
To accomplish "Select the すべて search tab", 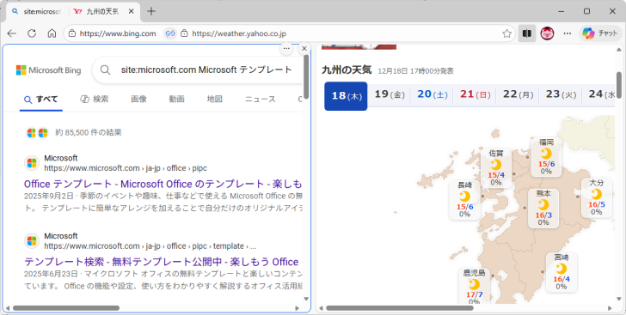I will coord(41,100).
